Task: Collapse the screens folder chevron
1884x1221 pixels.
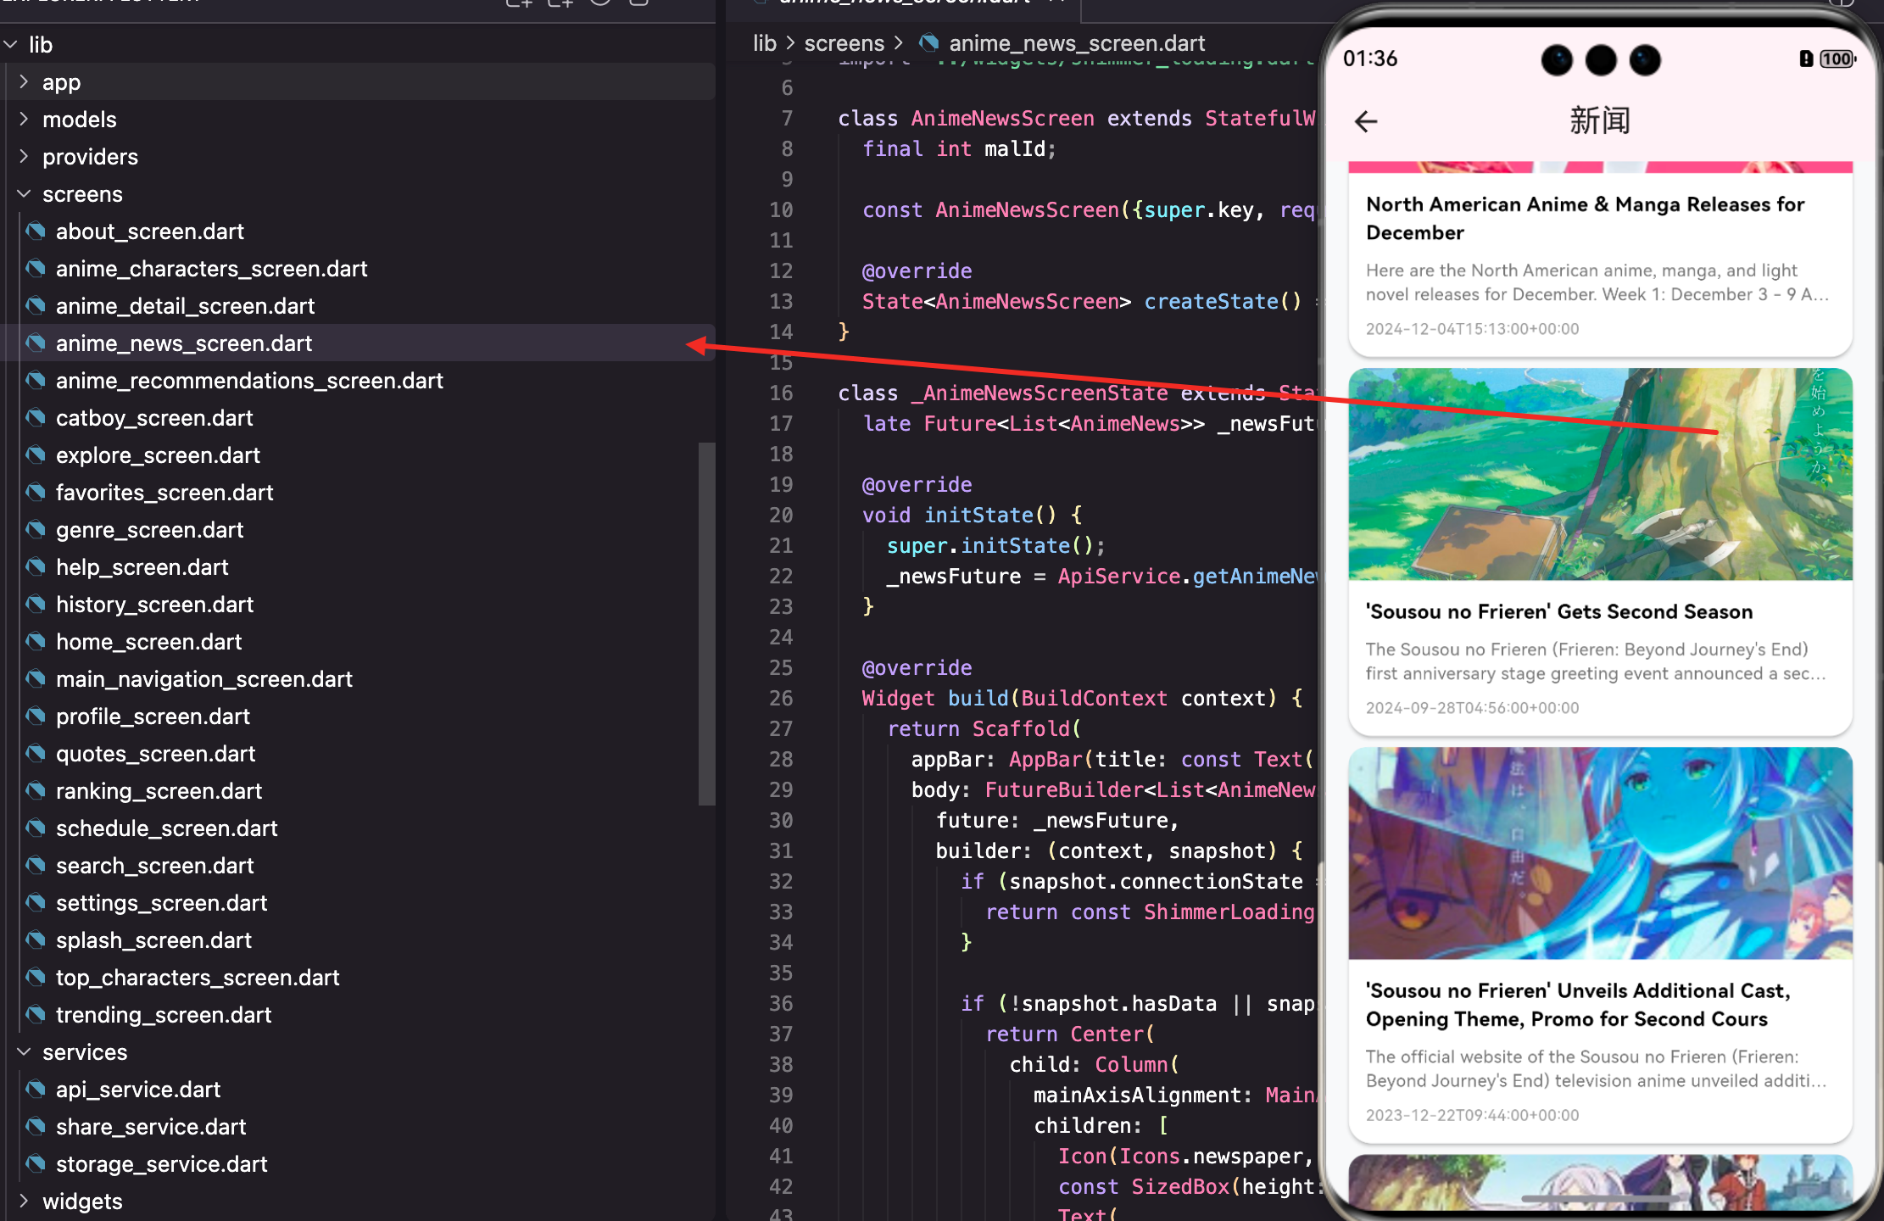Action: coord(24,193)
